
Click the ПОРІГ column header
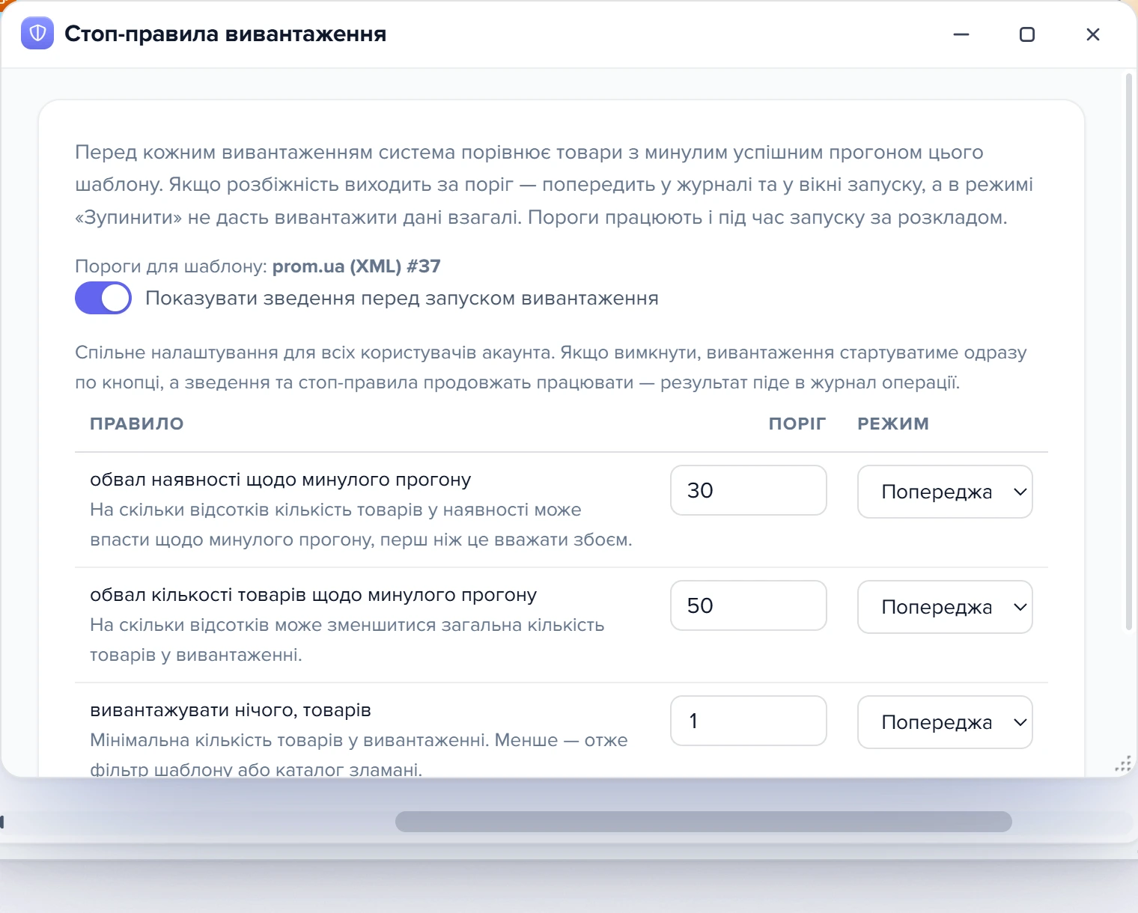pos(797,424)
